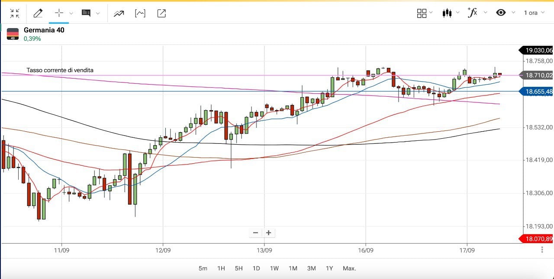Viewport: 554px width, 279px height.
Task: Zoom in with the plus button
Action: pyautogui.click(x=268, y=233)
